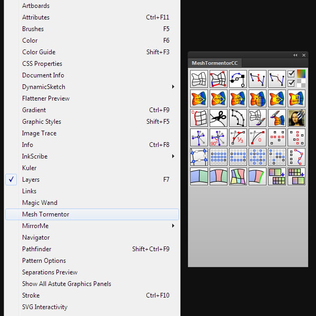The image size is (316, 316).
Task: Click vertical red node column selection icon
Action: (x=297, y=137)
